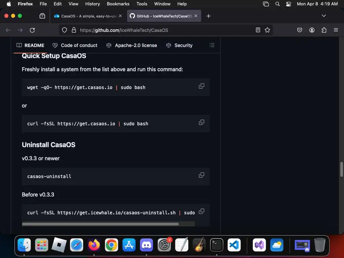Open the Bookmarks menu
The image size is (344, 258).
coord(118,4)
